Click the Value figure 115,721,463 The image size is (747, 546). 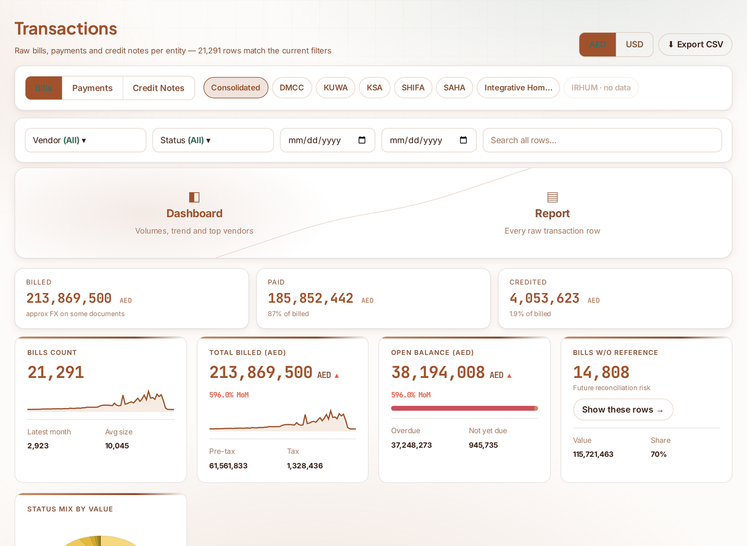(x=593, y=454)
